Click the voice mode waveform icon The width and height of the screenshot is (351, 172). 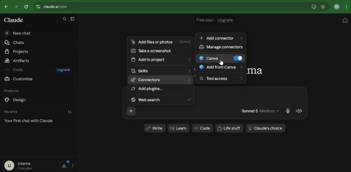coord(299,111)
